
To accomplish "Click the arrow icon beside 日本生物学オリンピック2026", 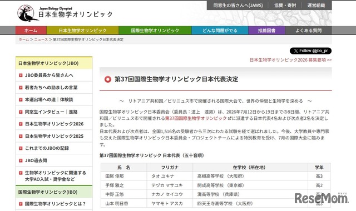I will [21, 124].
